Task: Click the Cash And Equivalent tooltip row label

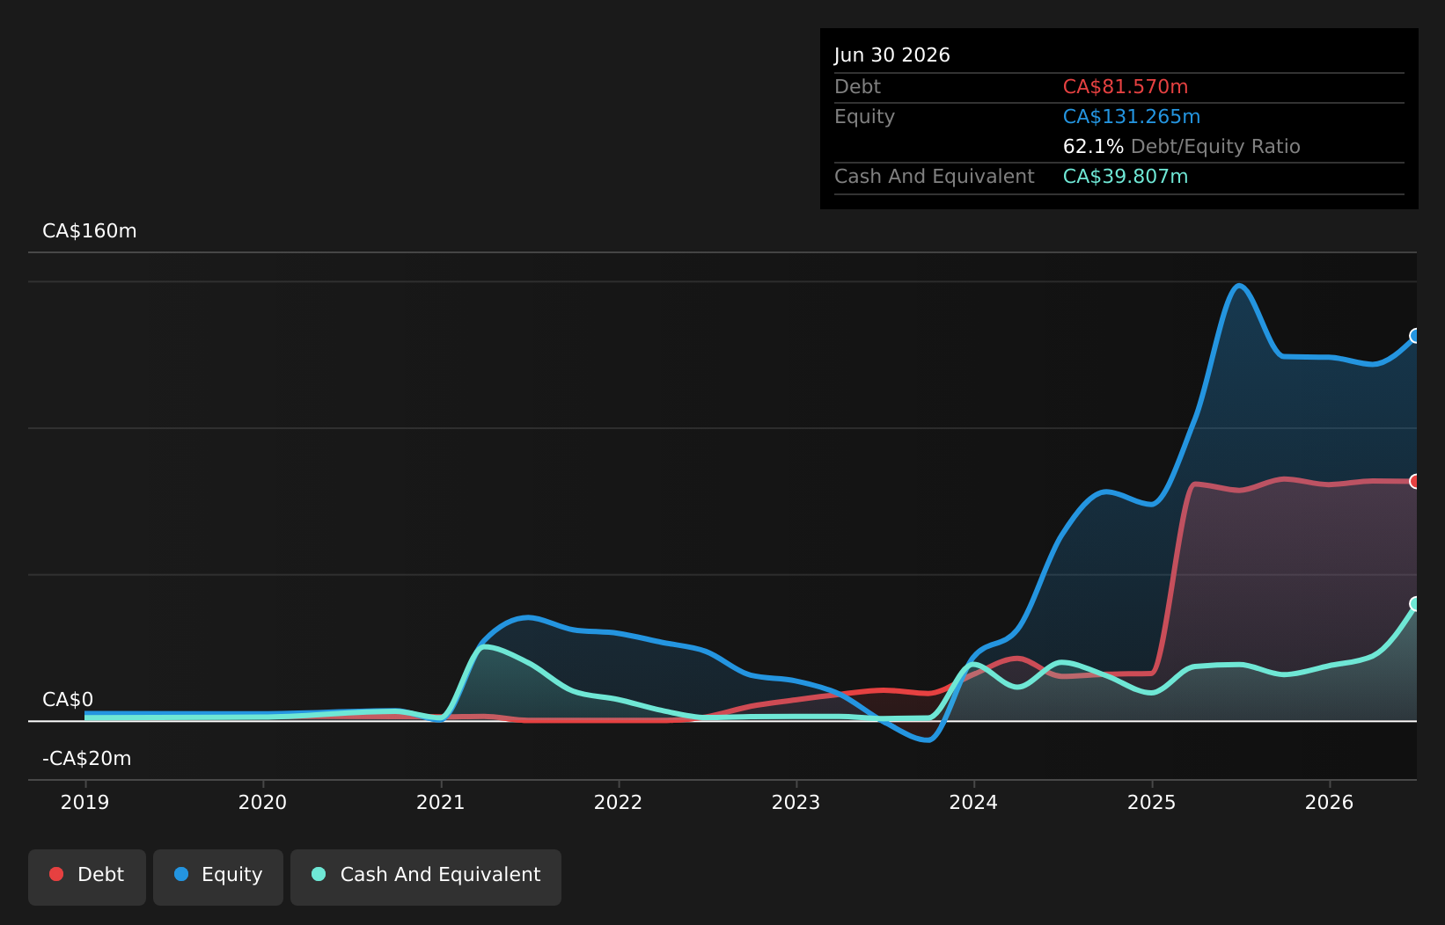Action: click(x=935, y=177)
